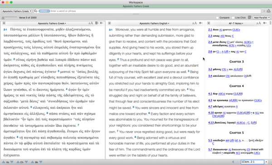Click the history forward arrow near reference box
272x165 pixels.
click(x=237, y=162)
